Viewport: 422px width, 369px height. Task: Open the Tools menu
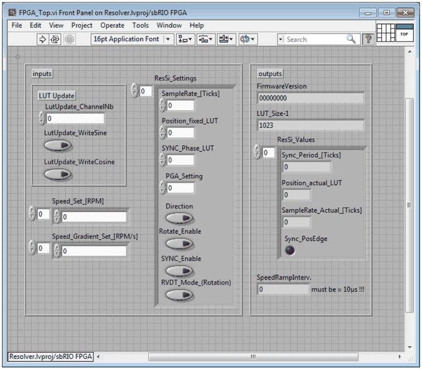coord(141,25)
